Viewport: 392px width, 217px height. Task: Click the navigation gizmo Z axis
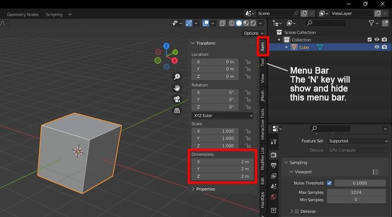(x=167, y=46)
